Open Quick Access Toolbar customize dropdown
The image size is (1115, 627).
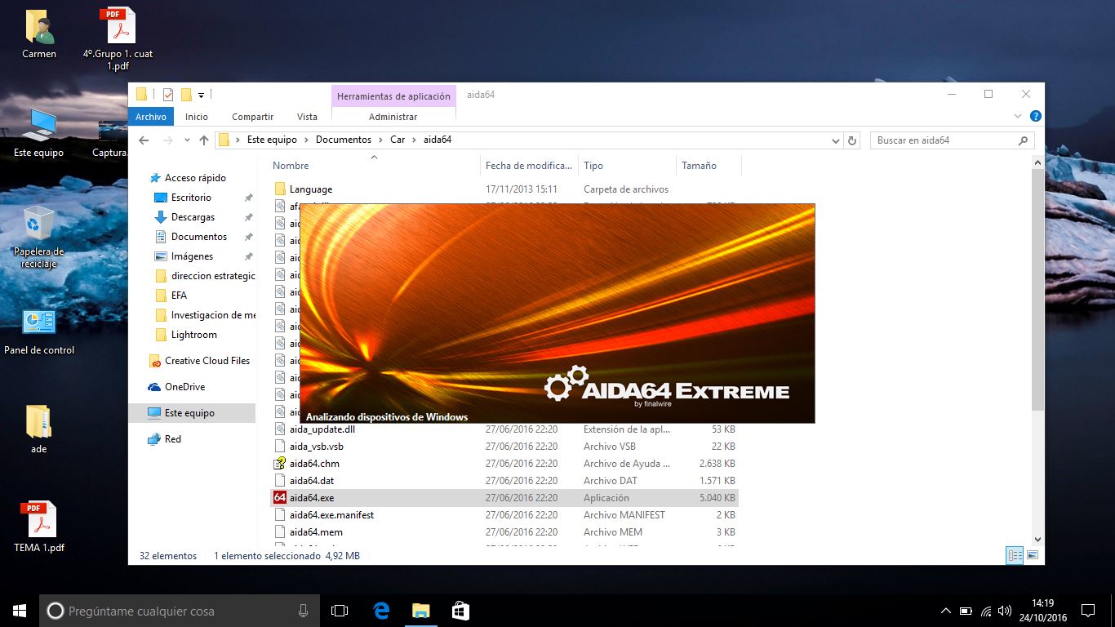[201, 95]
